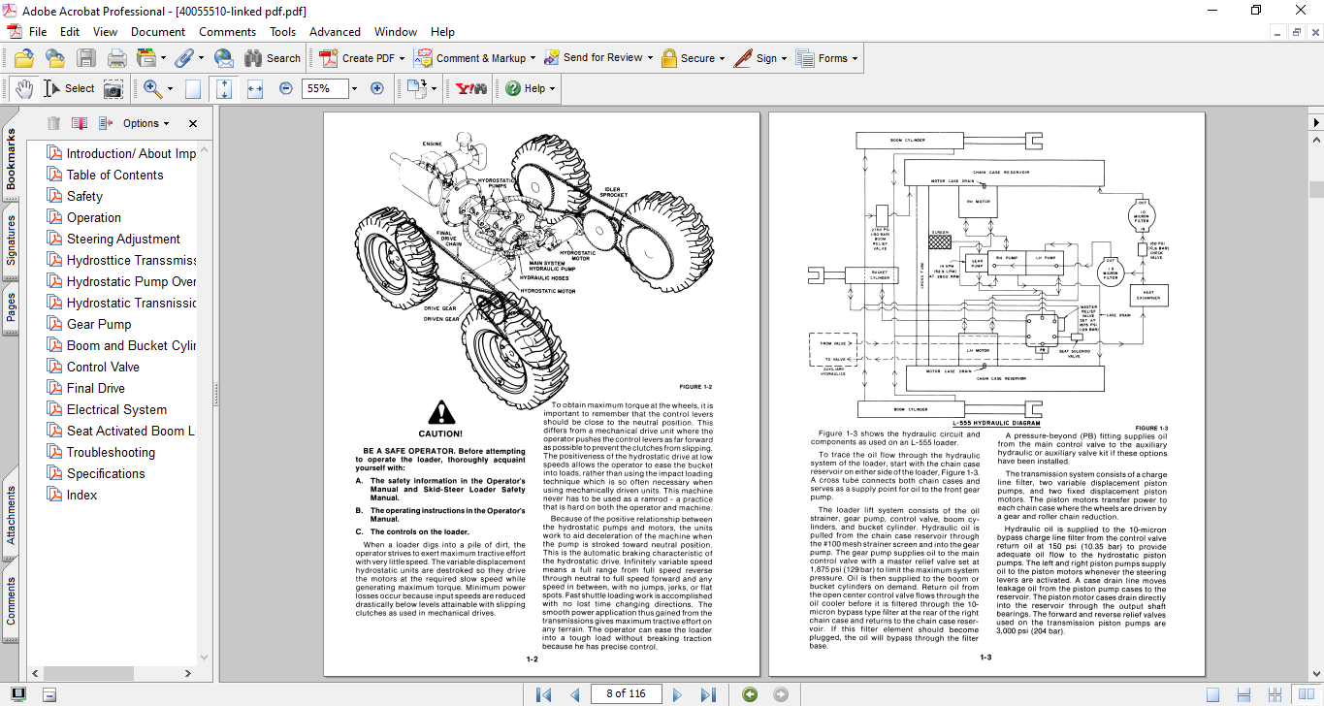Image resolution: width=1324 pixels, height=706 pixels.
Task: Open the Troubleshooting bookmark
Action: coord(111,452)
